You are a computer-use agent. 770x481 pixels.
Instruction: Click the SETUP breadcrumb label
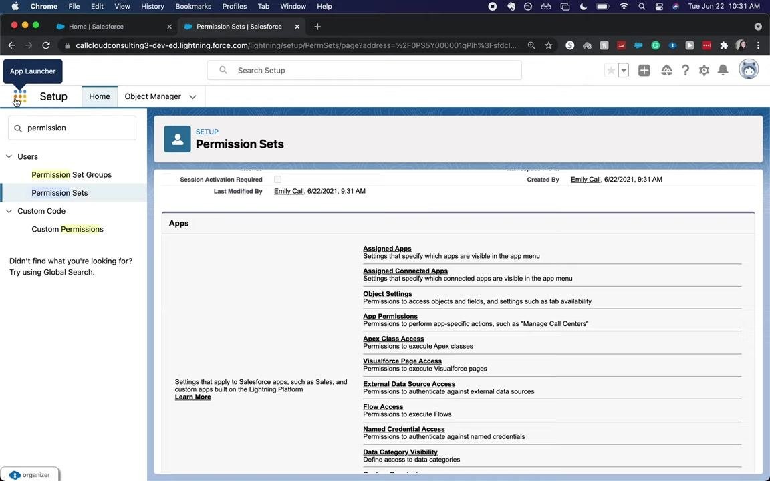207,132
